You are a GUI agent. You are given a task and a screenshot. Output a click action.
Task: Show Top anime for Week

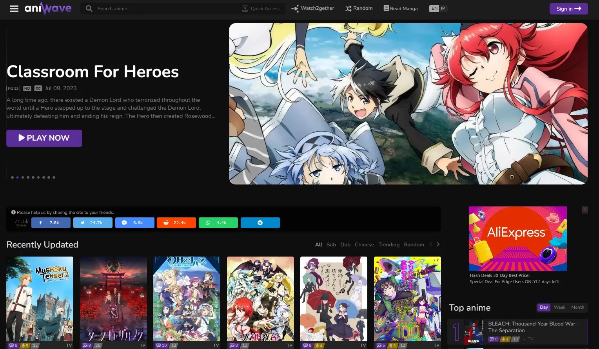pyautogui.click(x=559, y=307)
